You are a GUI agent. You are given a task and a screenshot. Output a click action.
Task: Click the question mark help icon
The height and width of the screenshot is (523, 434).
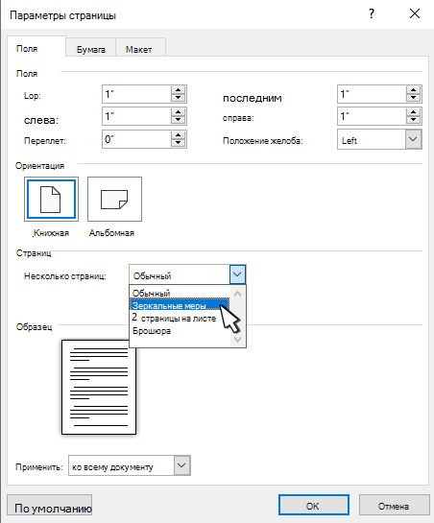coord(372,14)
